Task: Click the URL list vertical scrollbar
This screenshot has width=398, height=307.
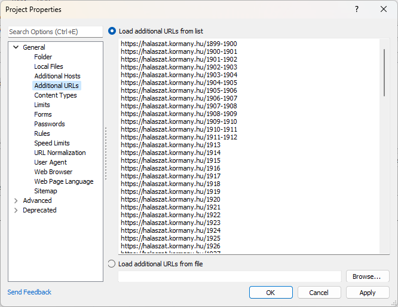Action: [384, 72]
